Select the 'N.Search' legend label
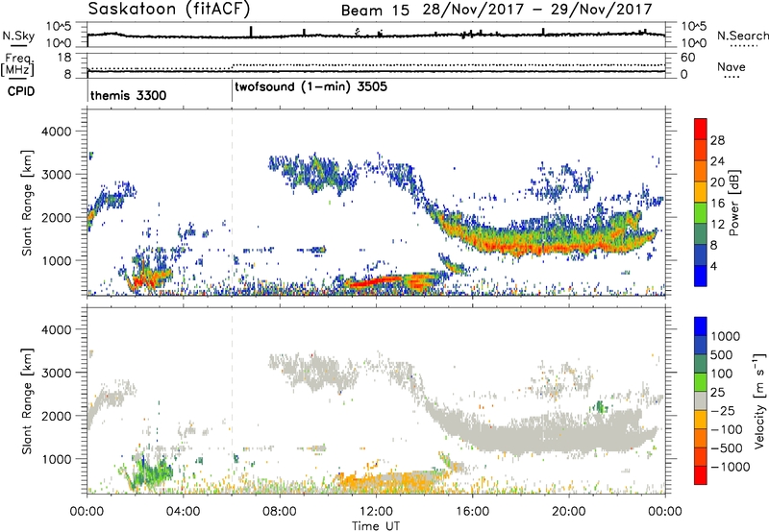 click(742, 36)
